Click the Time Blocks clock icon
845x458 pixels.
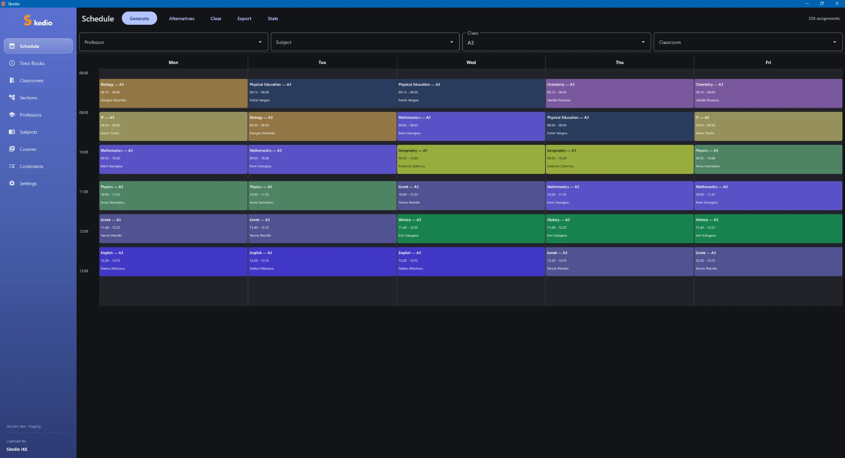pos(12,63)
